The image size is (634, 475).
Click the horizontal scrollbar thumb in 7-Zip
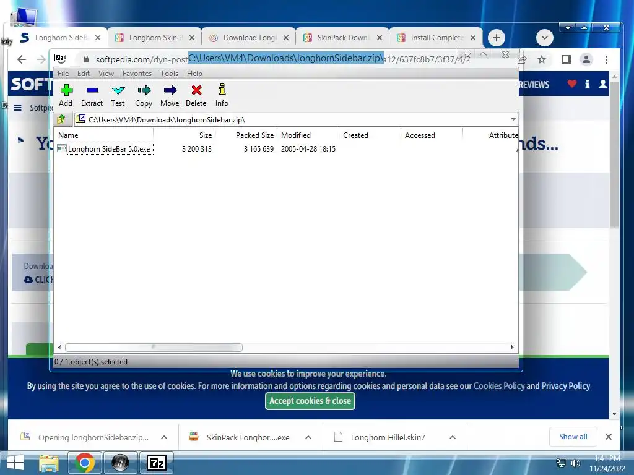pyautogui.click(x=154, y=348)
